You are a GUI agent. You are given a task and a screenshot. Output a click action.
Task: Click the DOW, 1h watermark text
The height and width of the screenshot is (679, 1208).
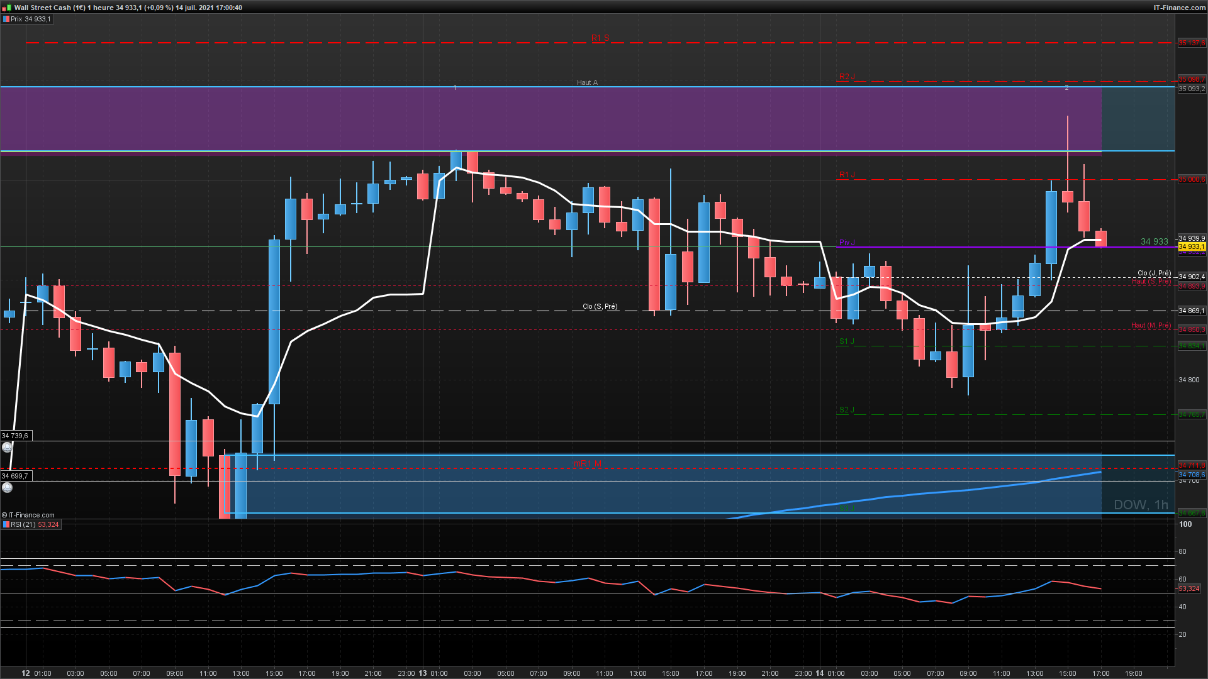pos(1140,505)
